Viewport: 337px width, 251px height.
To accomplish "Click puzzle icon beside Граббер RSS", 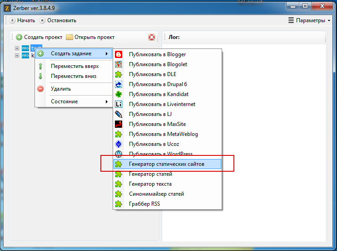I will [x=119, y=204].
